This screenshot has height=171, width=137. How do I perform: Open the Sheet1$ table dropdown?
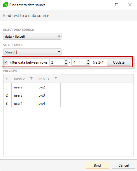32,52
